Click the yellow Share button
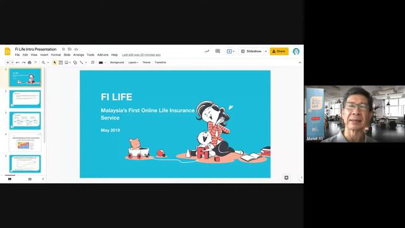The height and width of the screenshot is (228, 405). click(279, 51)
